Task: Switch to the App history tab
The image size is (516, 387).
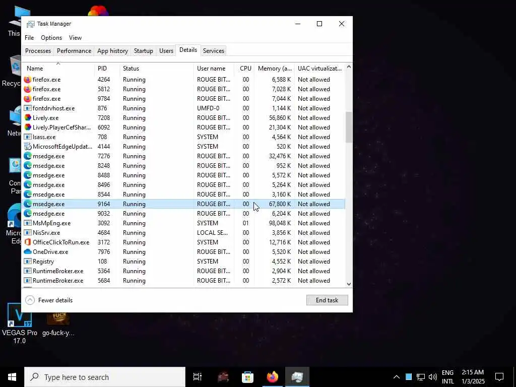Action: [x=112, y=51]
